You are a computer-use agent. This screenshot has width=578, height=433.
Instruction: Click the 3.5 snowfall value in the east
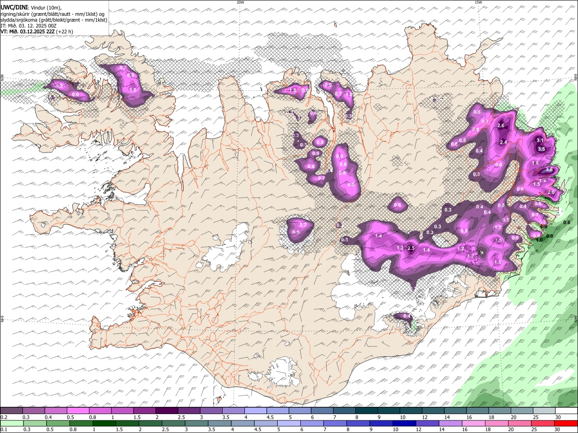point(542,149)
